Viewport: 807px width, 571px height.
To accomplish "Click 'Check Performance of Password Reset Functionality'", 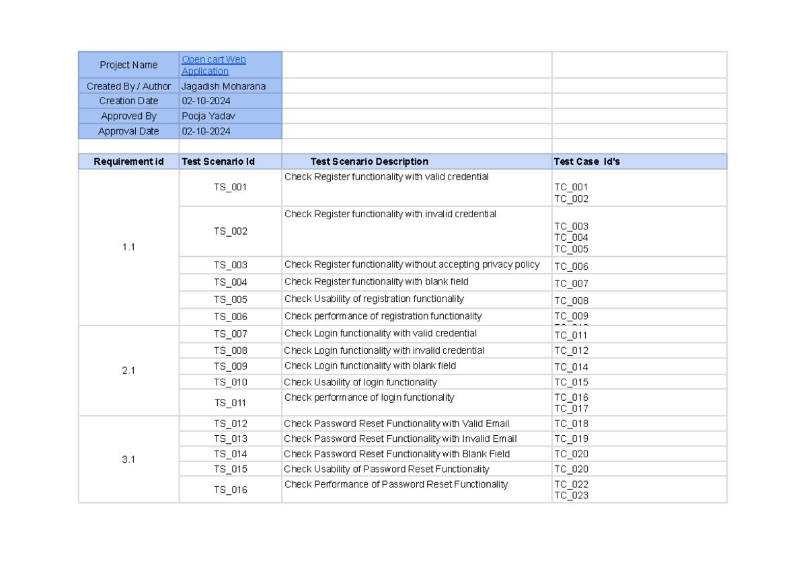I will click(396, 484).
